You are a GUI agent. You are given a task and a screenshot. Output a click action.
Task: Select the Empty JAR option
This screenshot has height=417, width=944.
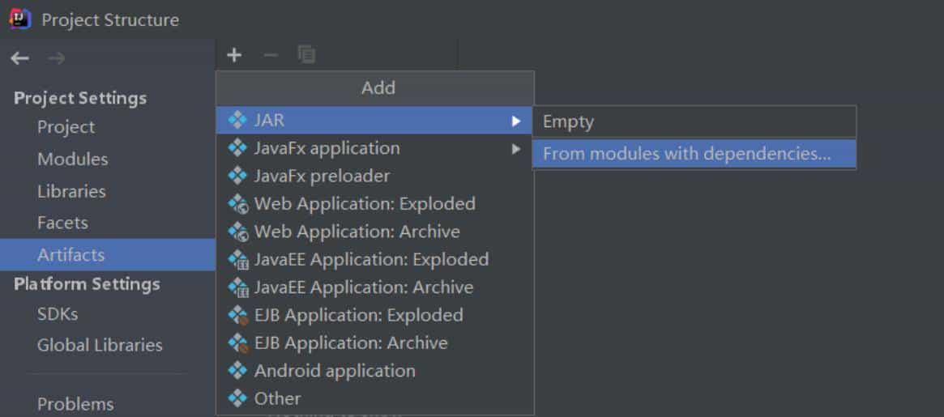point(568,122)
